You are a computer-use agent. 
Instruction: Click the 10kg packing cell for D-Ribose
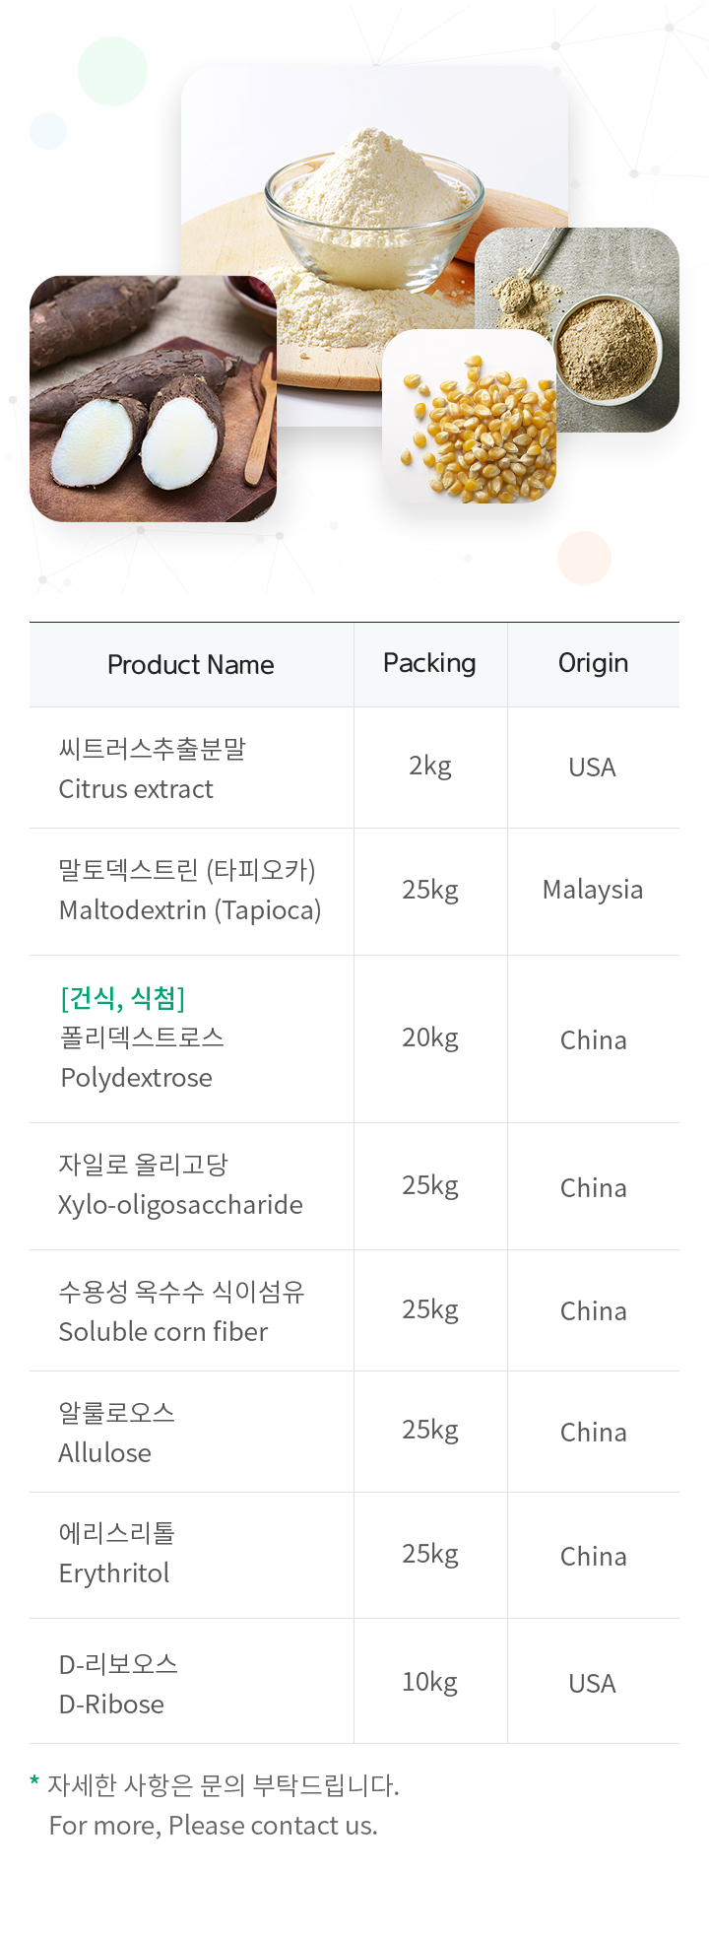430,1682
